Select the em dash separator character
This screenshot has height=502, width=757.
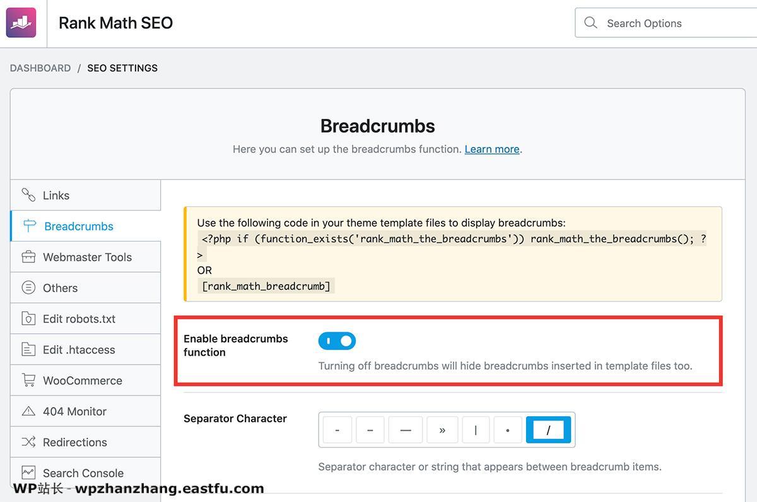[406, 430]
